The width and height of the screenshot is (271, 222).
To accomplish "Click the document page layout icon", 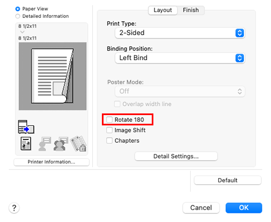I will pos(26,144).
